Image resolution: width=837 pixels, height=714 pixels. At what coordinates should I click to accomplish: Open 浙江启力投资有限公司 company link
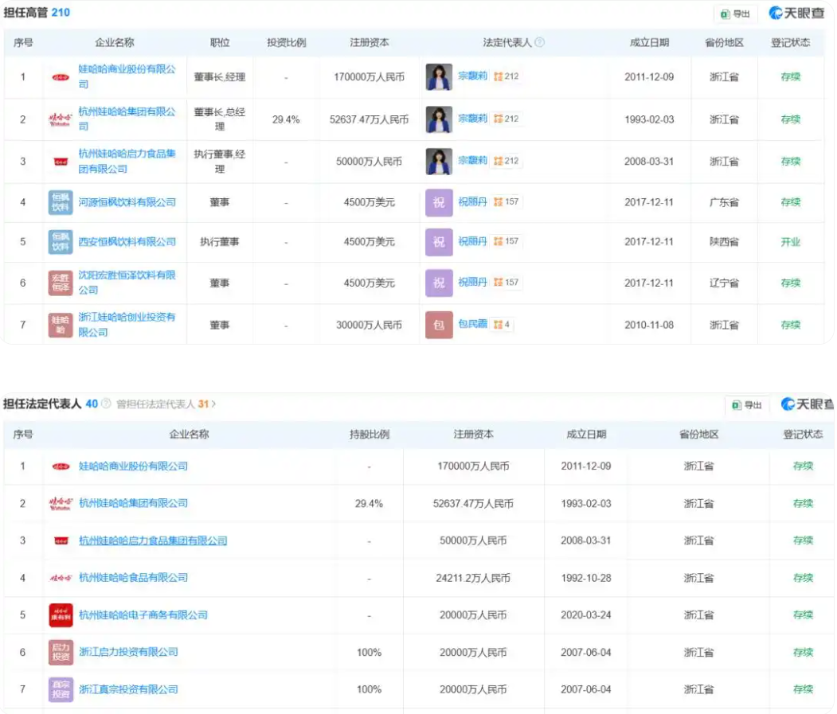point(129,652)
